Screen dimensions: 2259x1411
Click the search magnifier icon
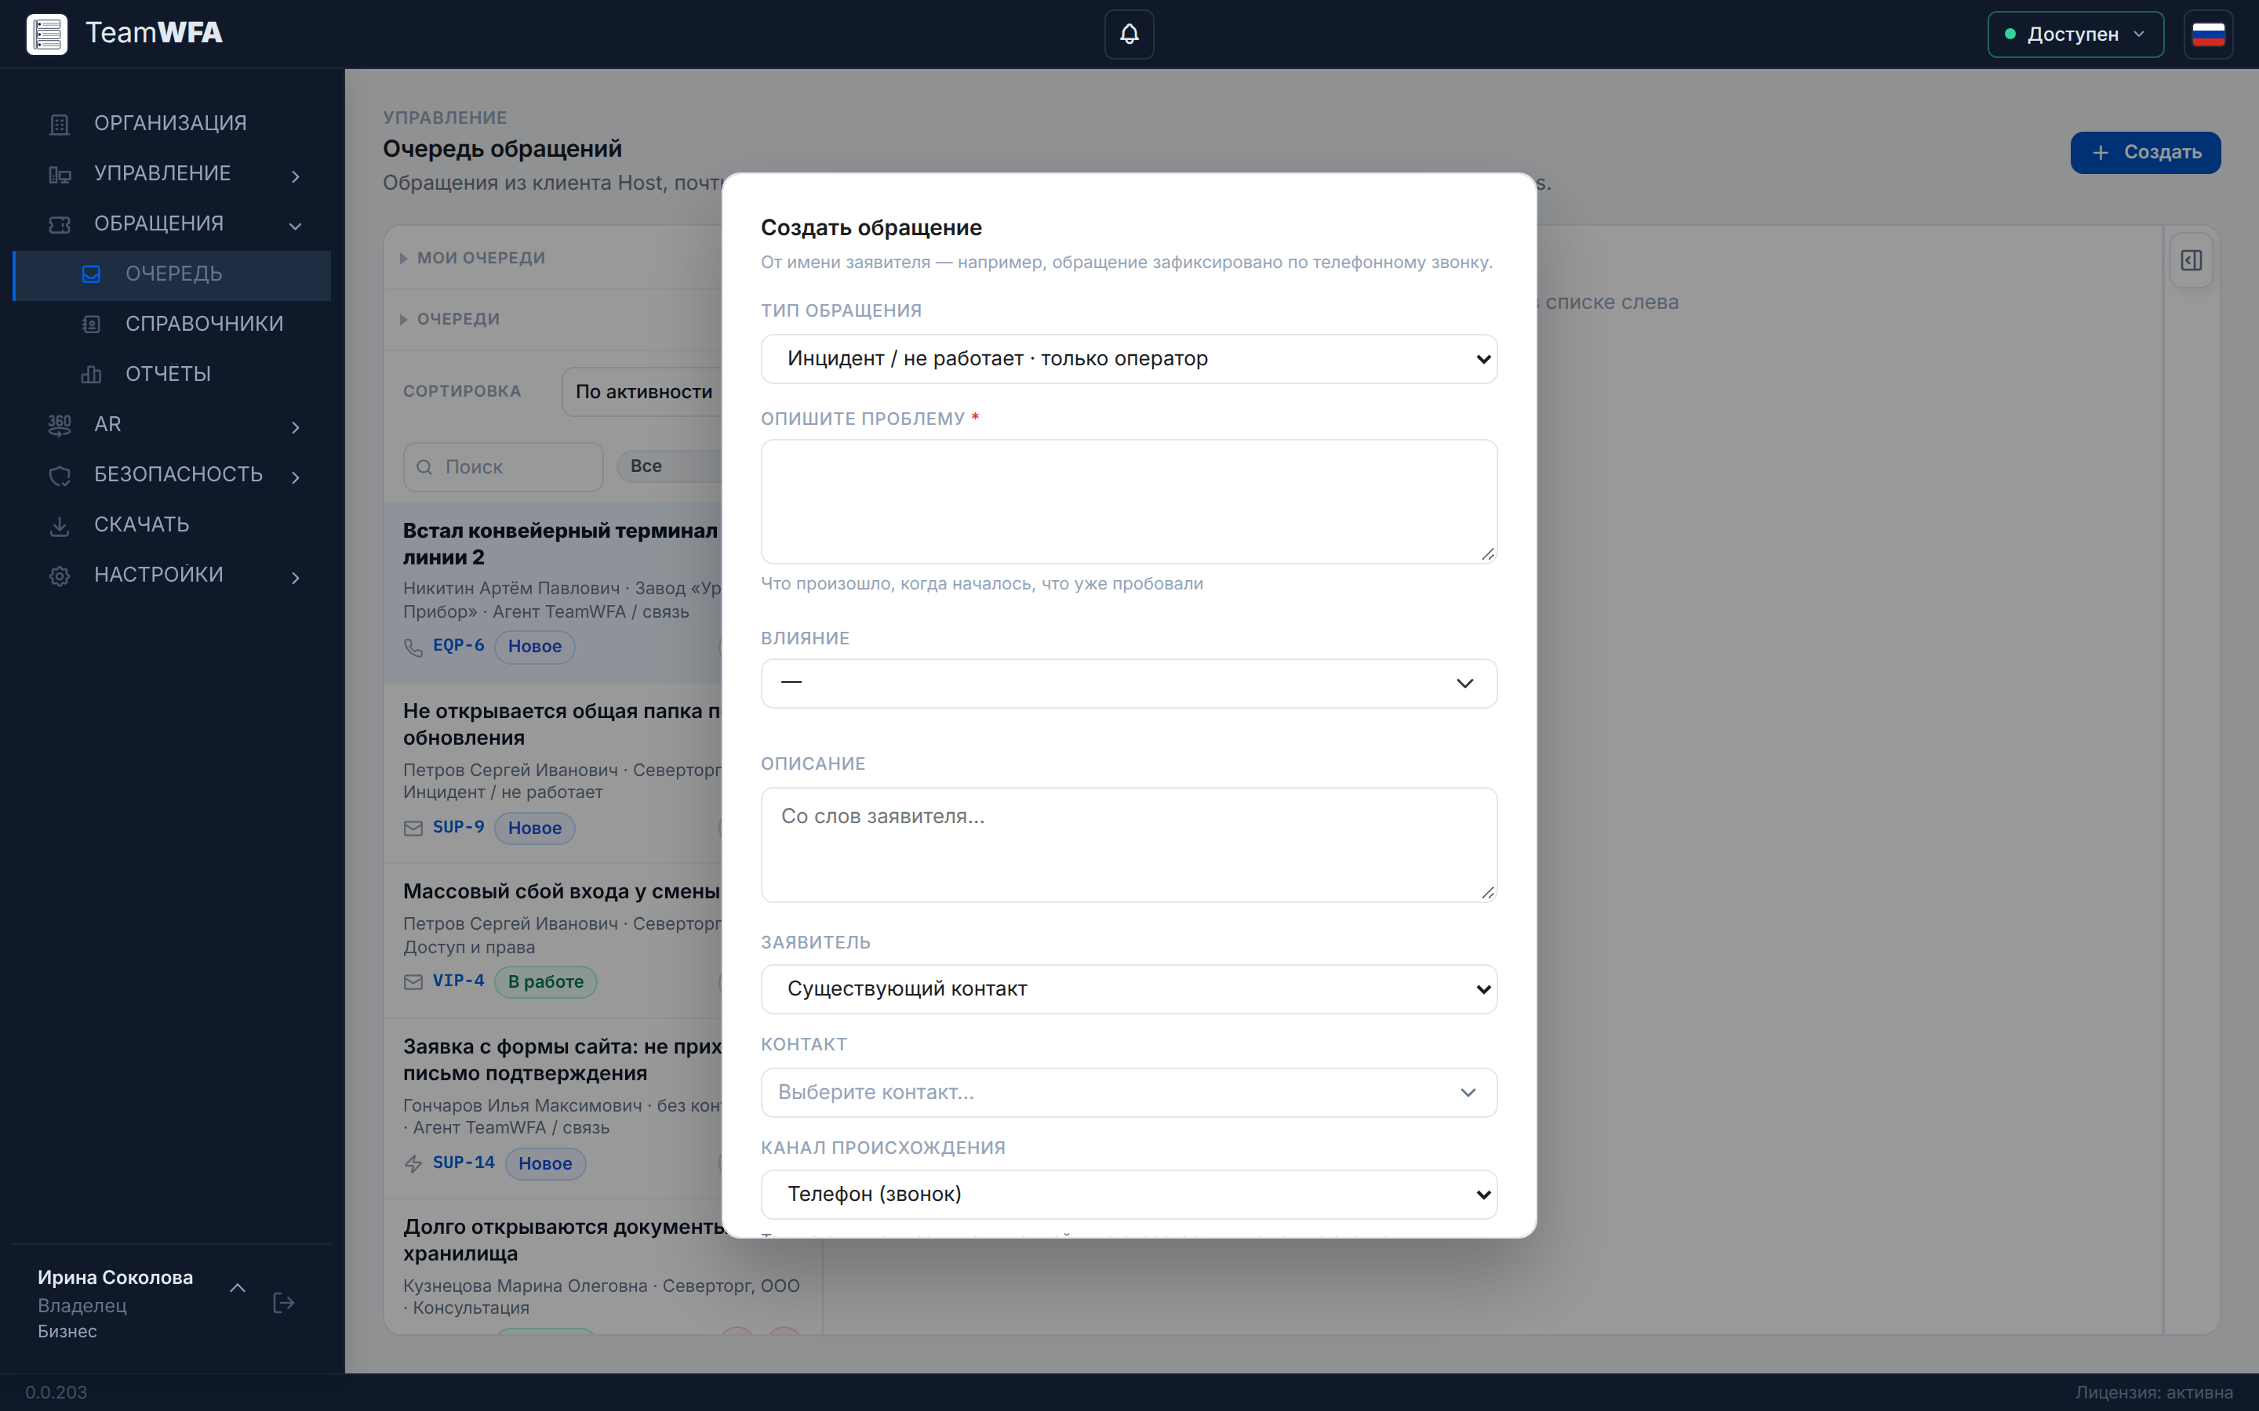click(424, 466)
